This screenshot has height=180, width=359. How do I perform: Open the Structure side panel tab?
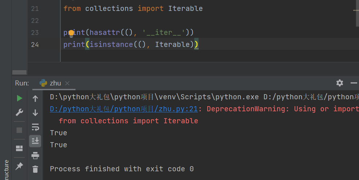click(x=6, y=169)
